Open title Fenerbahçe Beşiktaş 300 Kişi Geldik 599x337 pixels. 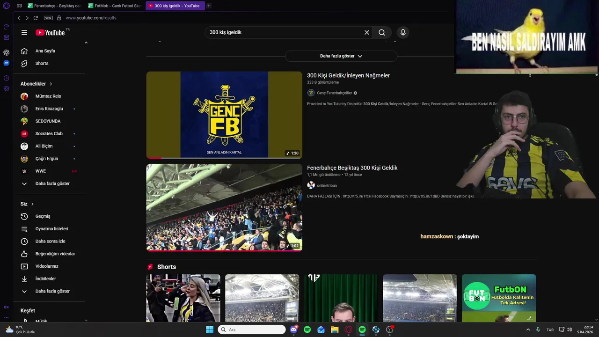[x=352, y=168]
